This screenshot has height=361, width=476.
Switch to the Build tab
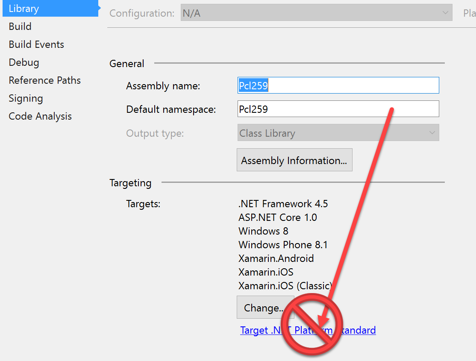pyautogui.click(x=20, y=26)
